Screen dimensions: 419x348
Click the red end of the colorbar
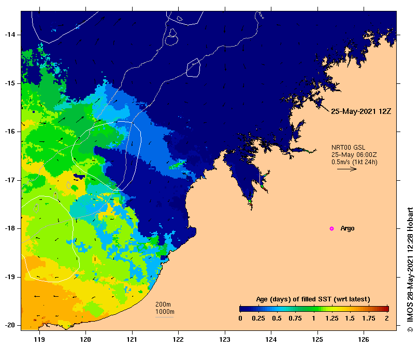tap(386, 309)
